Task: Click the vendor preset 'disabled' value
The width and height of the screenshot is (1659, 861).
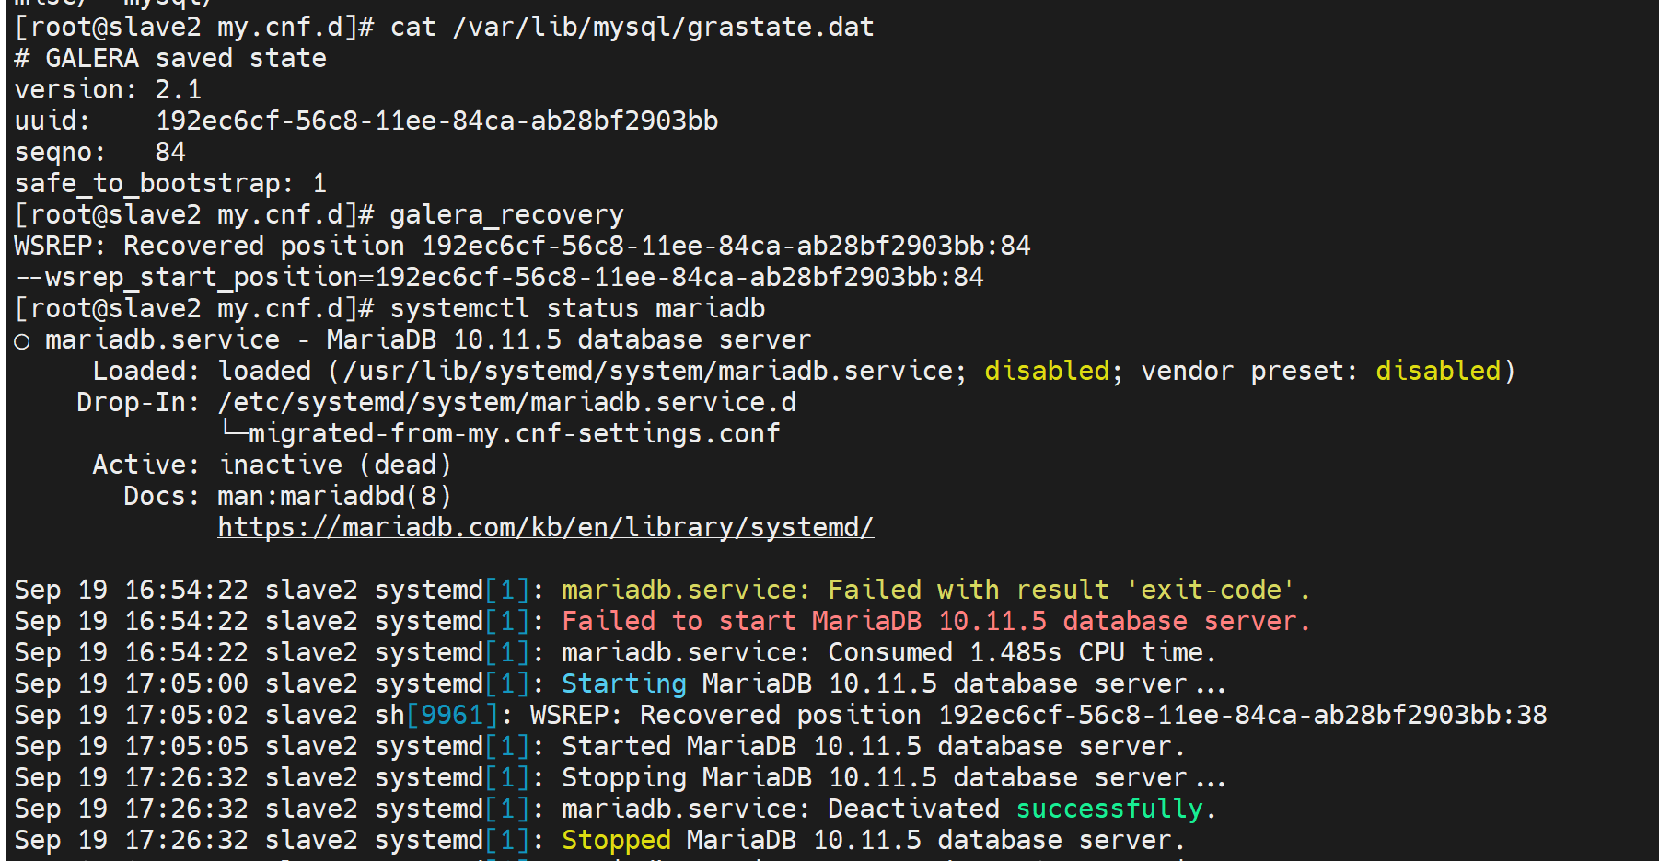Action: (1438, 371)
